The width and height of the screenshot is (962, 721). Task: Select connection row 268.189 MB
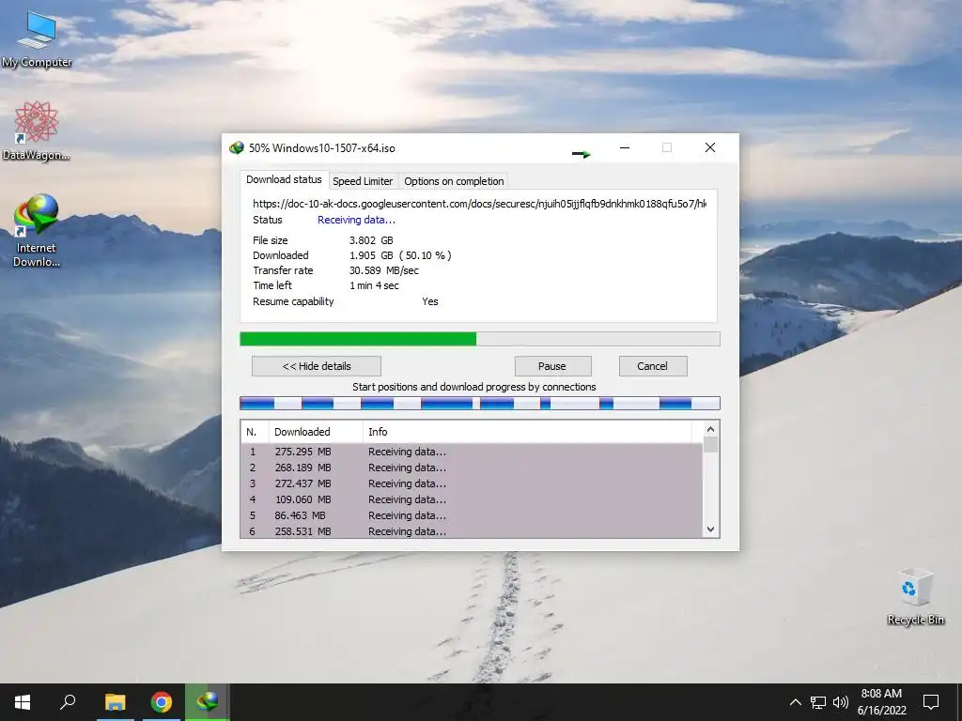(x=472, y=468)
